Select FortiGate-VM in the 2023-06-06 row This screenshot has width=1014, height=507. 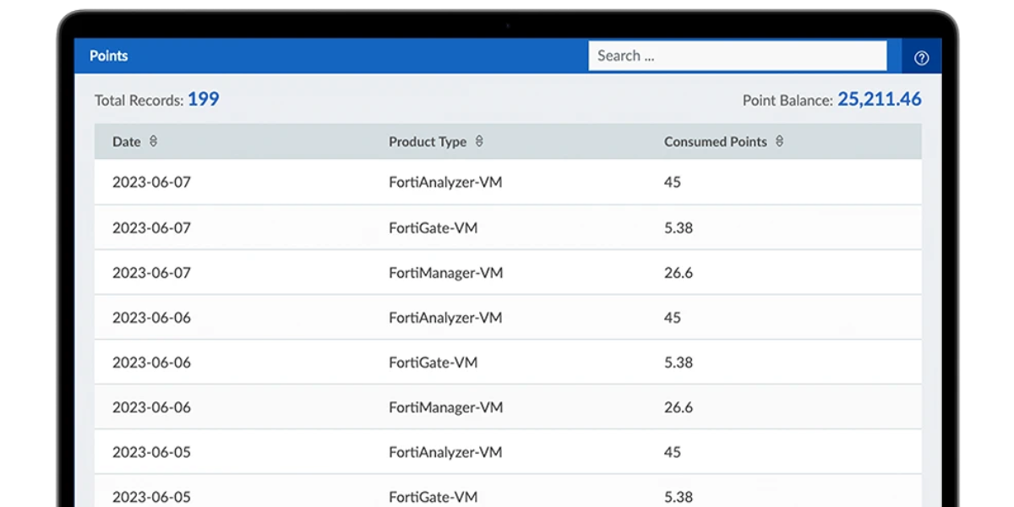[x=433, y=363]
